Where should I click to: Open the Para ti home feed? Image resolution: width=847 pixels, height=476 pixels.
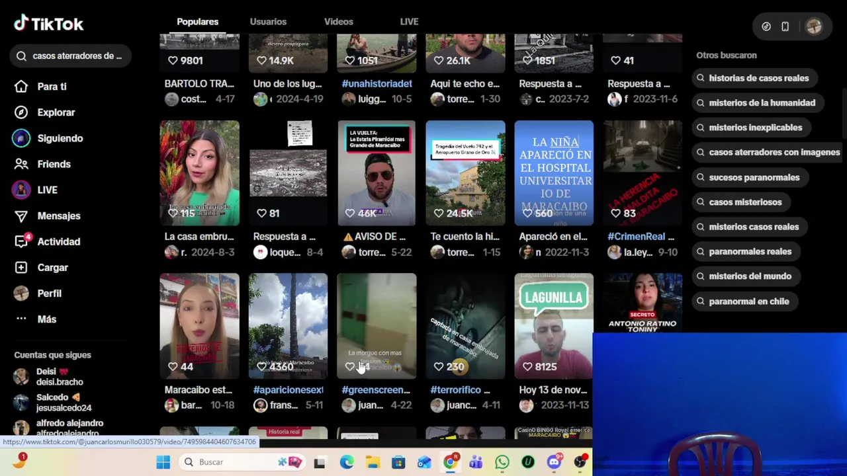pos(52,87)
